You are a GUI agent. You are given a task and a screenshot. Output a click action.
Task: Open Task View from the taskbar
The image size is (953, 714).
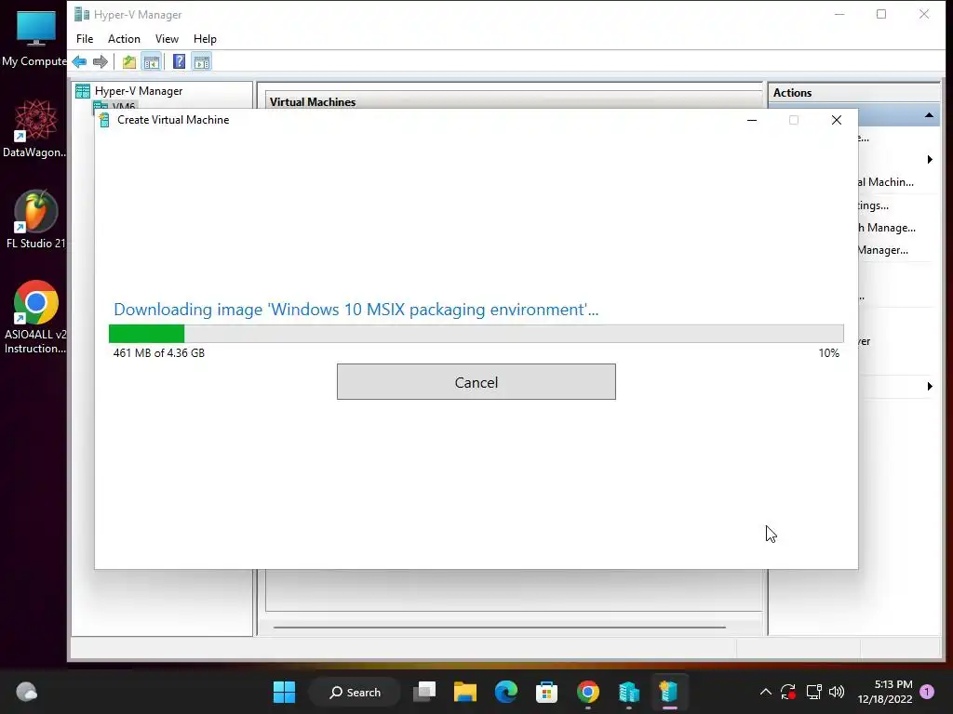[424, 692]
